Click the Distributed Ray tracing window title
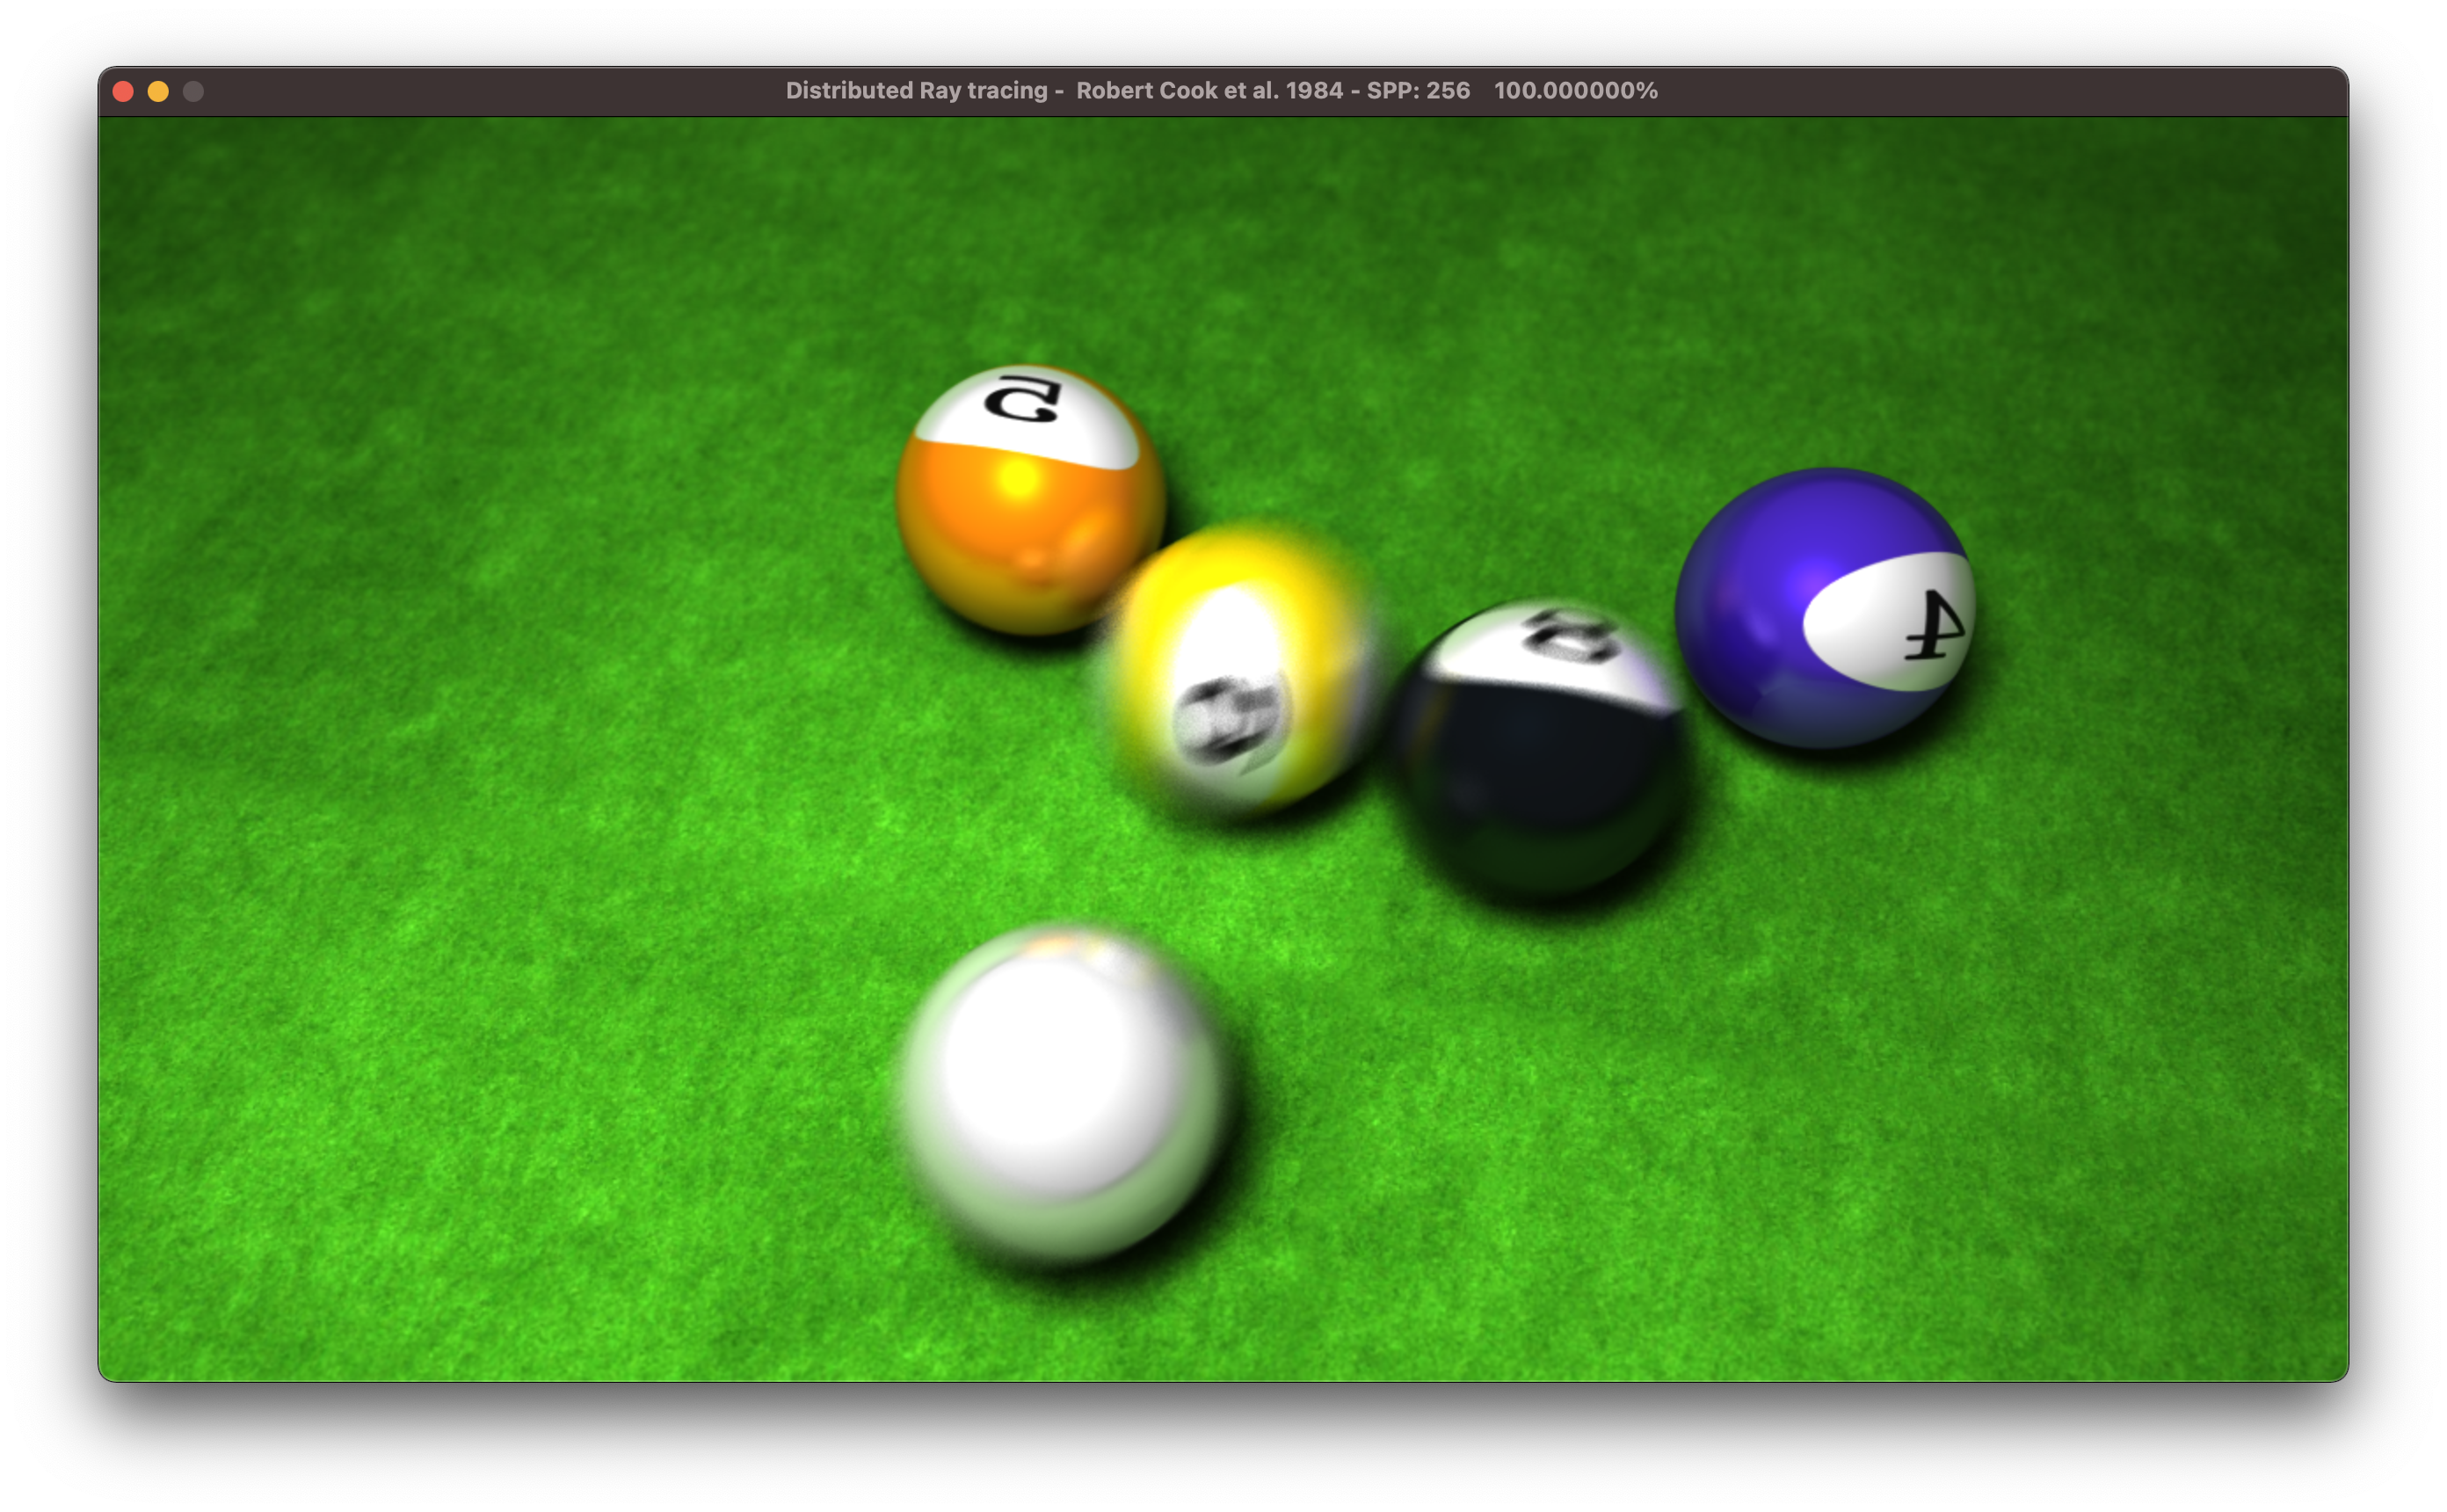The height and width of the screenshot is (1512, 2447). 916,91
